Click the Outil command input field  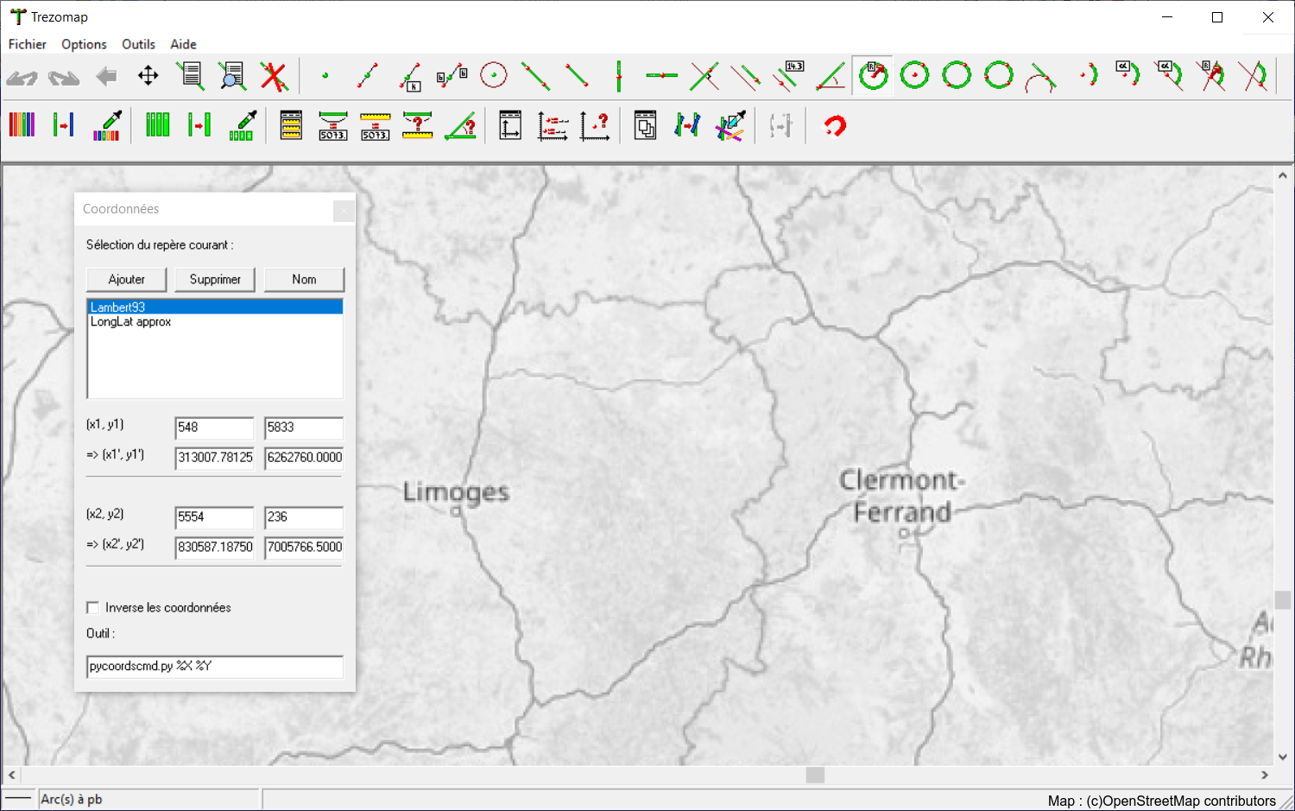pos(215,666)
